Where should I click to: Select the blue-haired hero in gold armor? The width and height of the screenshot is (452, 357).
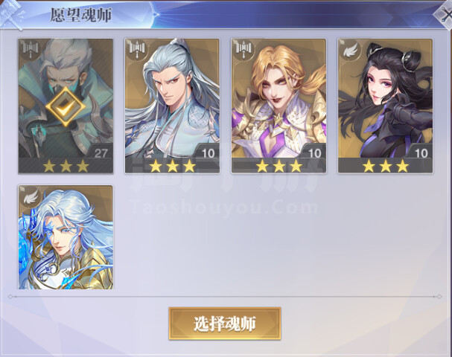click(66, 237)
